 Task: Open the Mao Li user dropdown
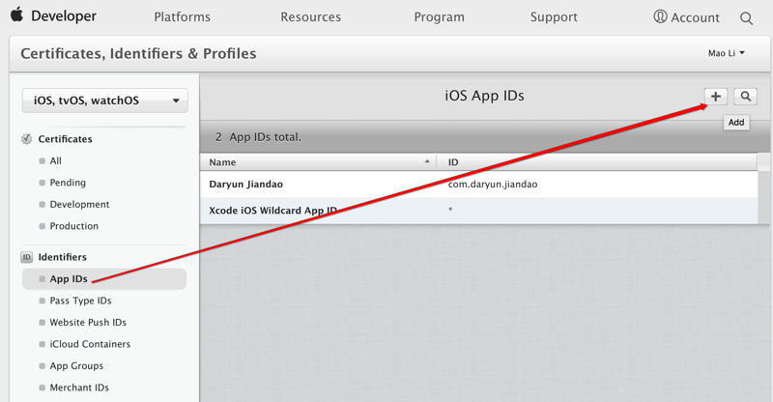pyautogui.click(x=727, y=53)
